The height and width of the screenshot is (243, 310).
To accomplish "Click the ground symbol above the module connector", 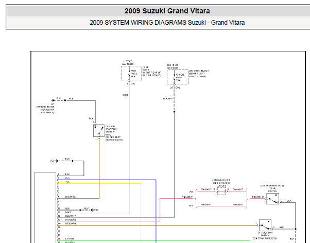I will click(x=57, y=161).
